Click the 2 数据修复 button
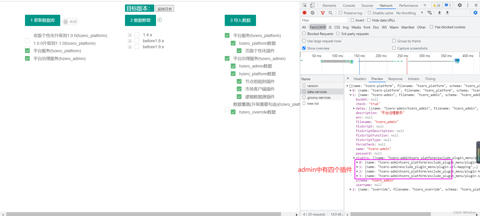Screen dimensions: 480x216 pos(140,20)
